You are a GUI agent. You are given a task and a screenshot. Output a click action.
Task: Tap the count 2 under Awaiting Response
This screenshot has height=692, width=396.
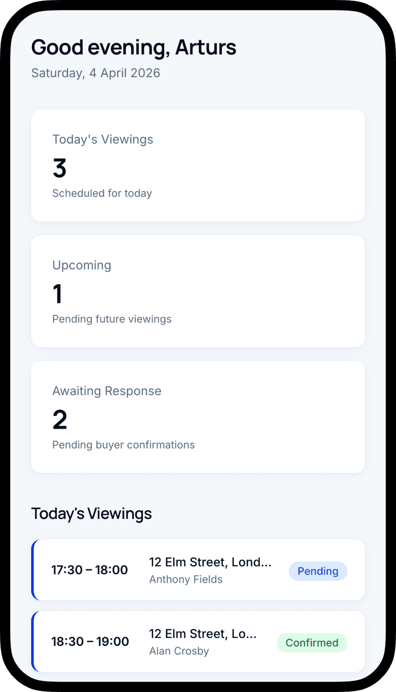coord(59,419)
